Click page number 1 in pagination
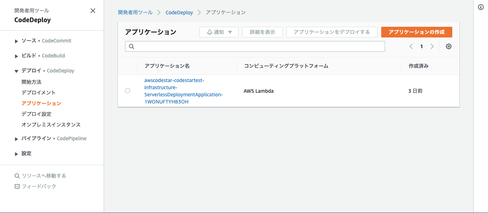Viewport: 488px width, 213px height. point(422,46)
